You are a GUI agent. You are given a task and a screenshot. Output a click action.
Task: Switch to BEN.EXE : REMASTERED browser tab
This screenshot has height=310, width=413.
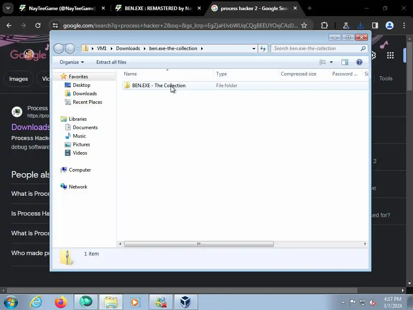pyautogui.click(x=158, y=8)
